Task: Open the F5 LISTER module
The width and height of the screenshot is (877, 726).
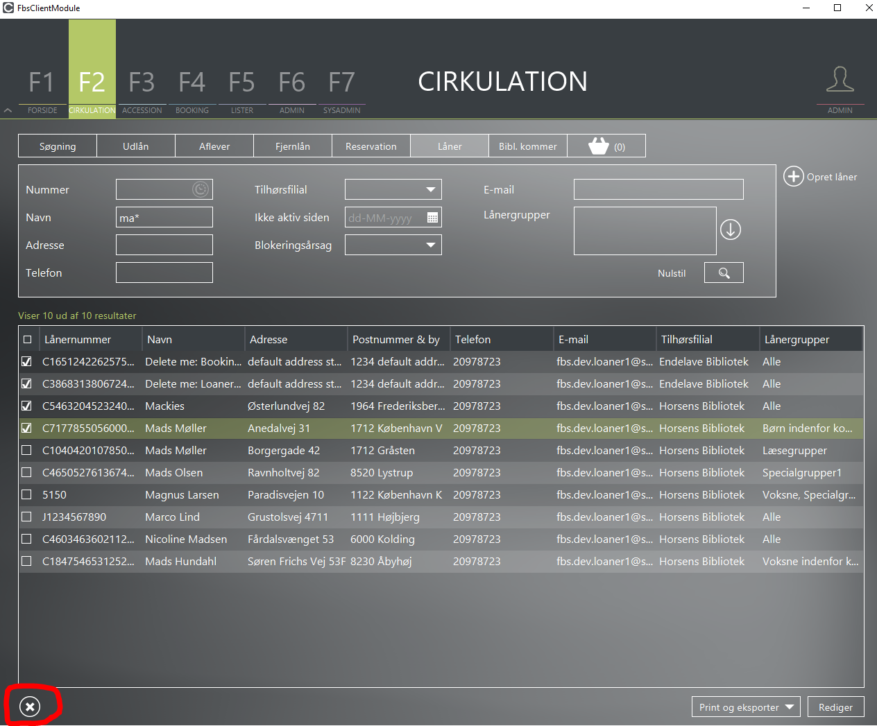Action: tap(242, 90)
